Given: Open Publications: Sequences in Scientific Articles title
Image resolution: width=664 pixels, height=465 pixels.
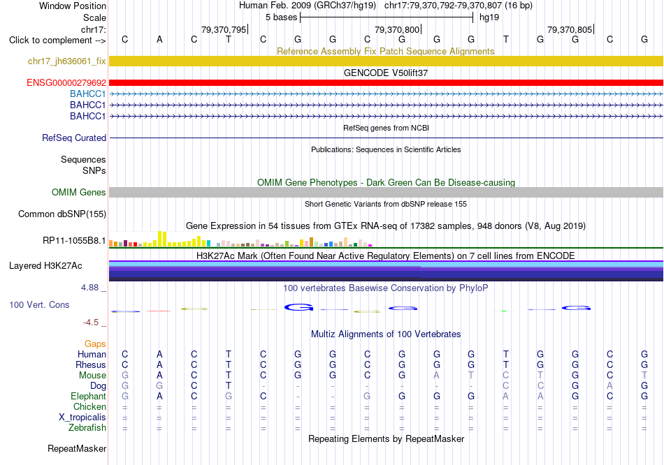Looking at the screenshot, I should [x=386, y=149].
